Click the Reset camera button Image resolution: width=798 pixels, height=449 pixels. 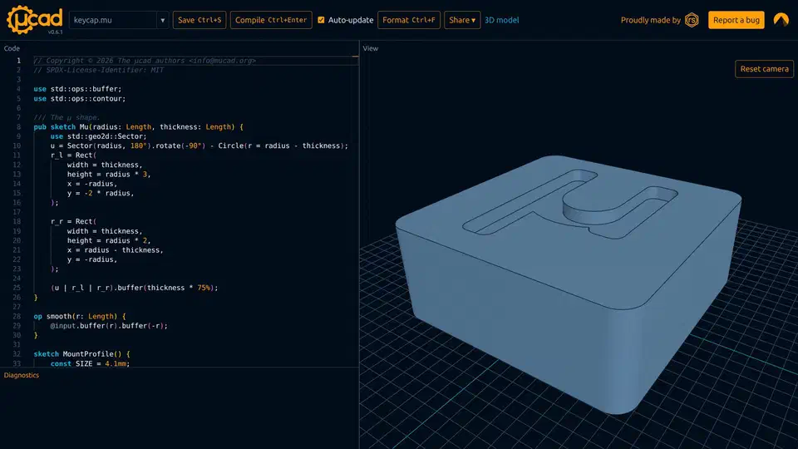point(764,69)
